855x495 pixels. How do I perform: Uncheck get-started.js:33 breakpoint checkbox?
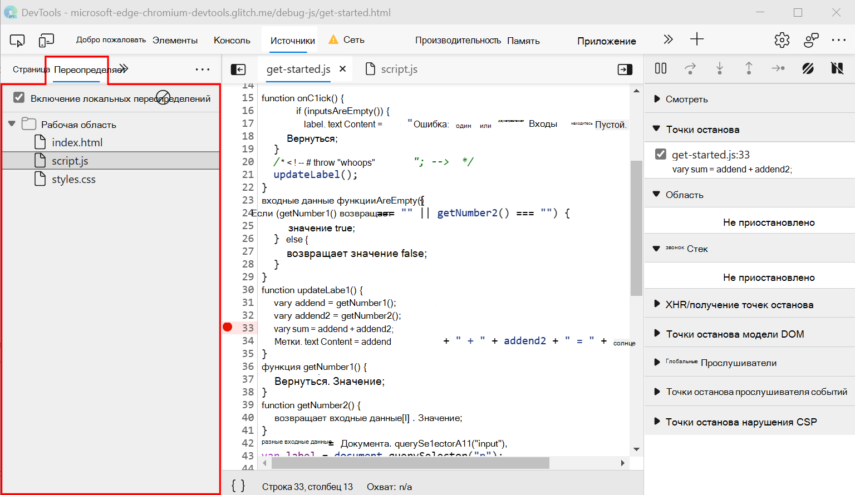tap(661, 154)
